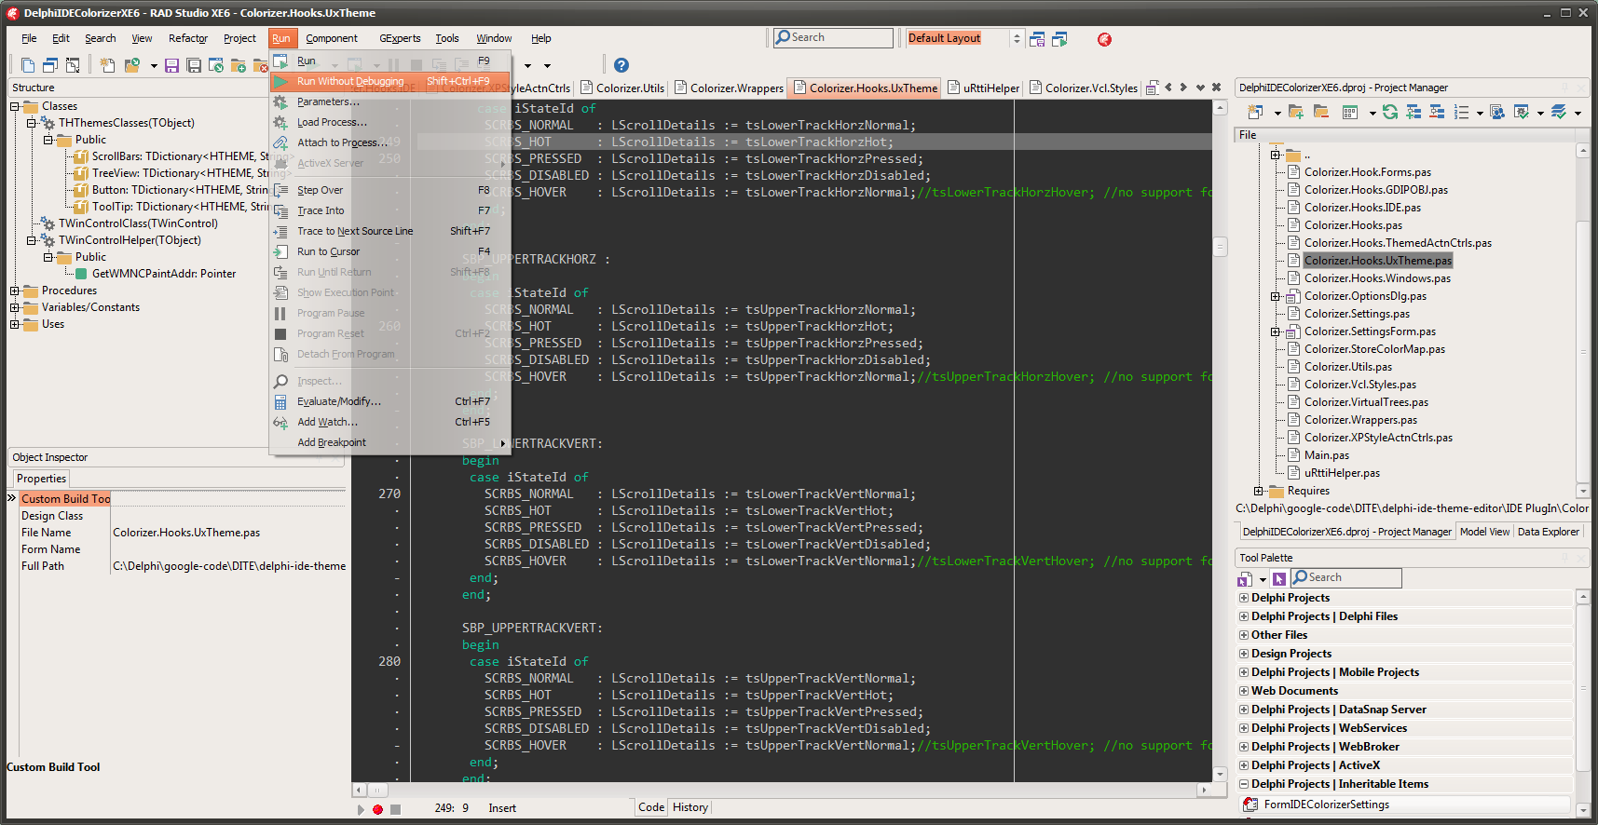Collapse the Classes node in Structure
The width and height of the screenshot is (1598, 825).
click(x=15, y=106)
